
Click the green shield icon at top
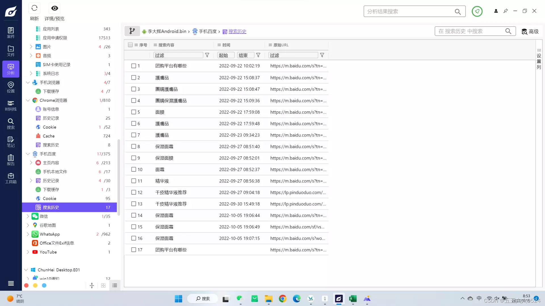(477, 12)
